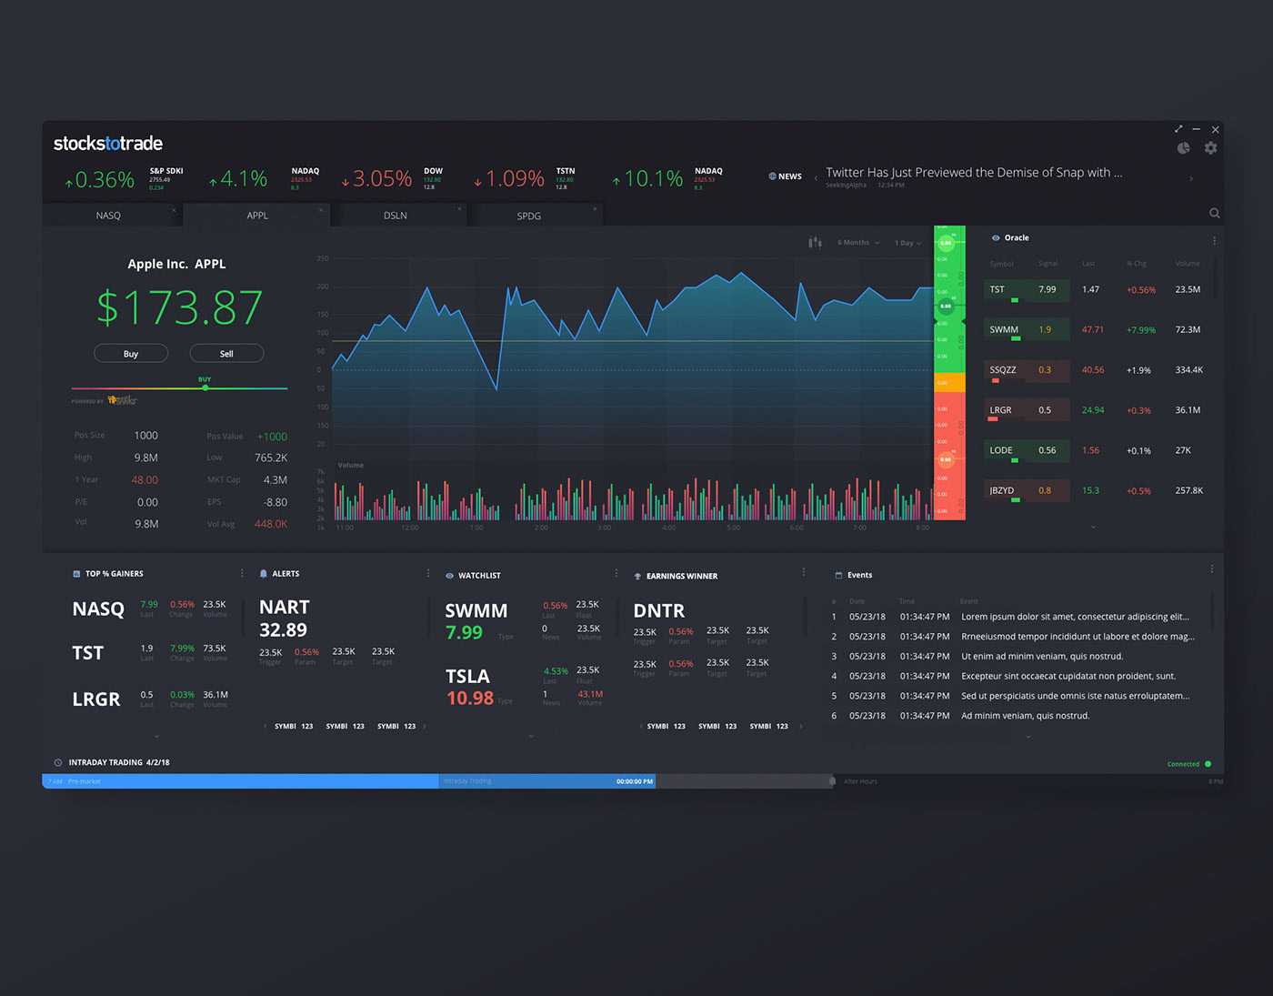Click the Buy button
The width and height of the screenshot is (1273, 996).
pyautogui.click(x=131, y=354)
